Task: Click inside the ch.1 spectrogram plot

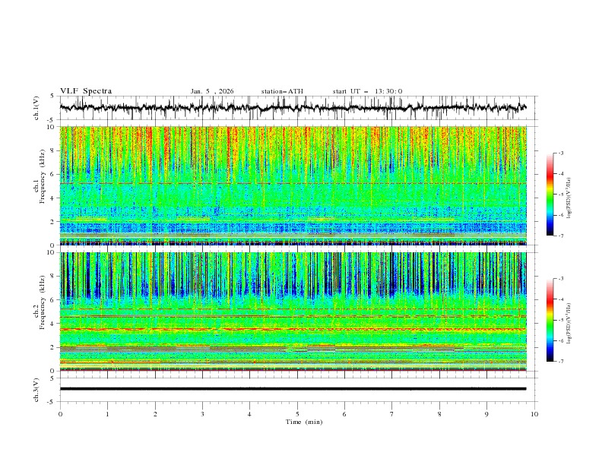Action: point(296,185)
